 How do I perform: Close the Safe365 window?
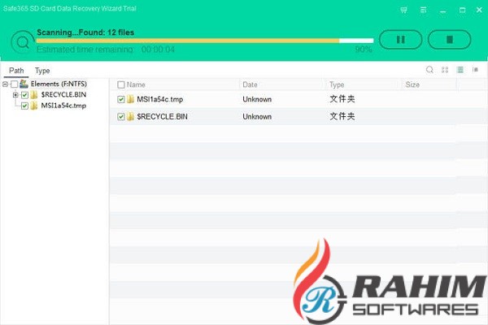point(479,10)
